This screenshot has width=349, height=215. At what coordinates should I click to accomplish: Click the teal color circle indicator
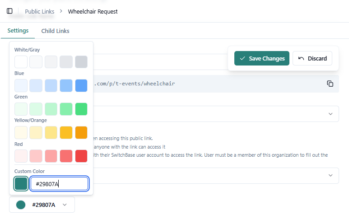(21, 205)
